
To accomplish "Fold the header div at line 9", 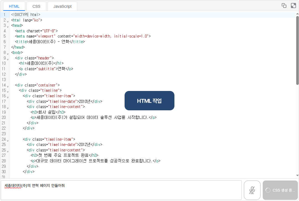I will click(8, 59).
